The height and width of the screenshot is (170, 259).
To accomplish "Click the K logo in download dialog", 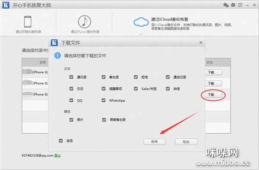I will click(x=54, y=42).
